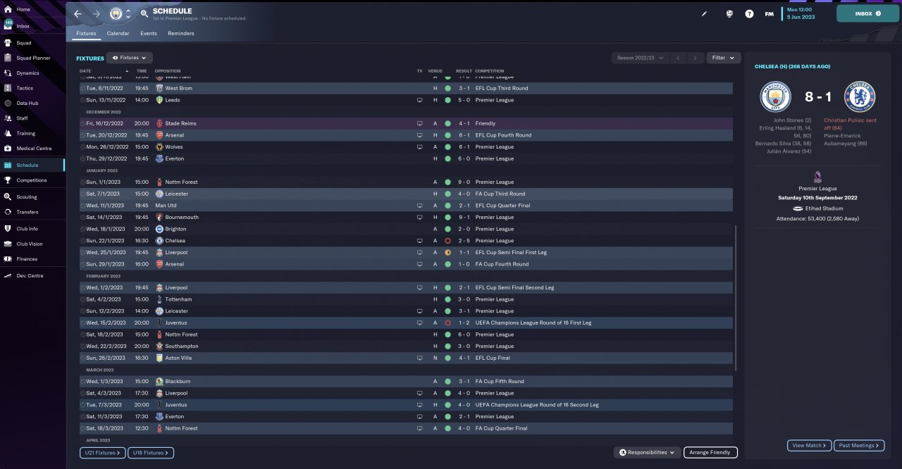Open the FM menu
Screen dimensions: 902x469
769,14
